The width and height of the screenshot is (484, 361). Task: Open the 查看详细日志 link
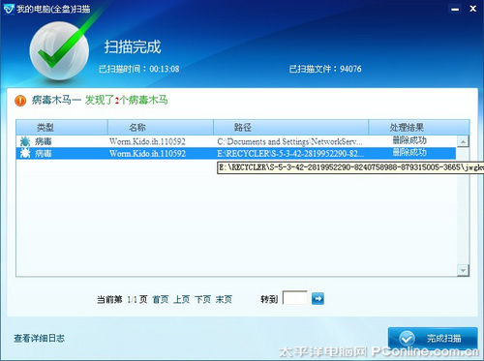tap(39, 338)
